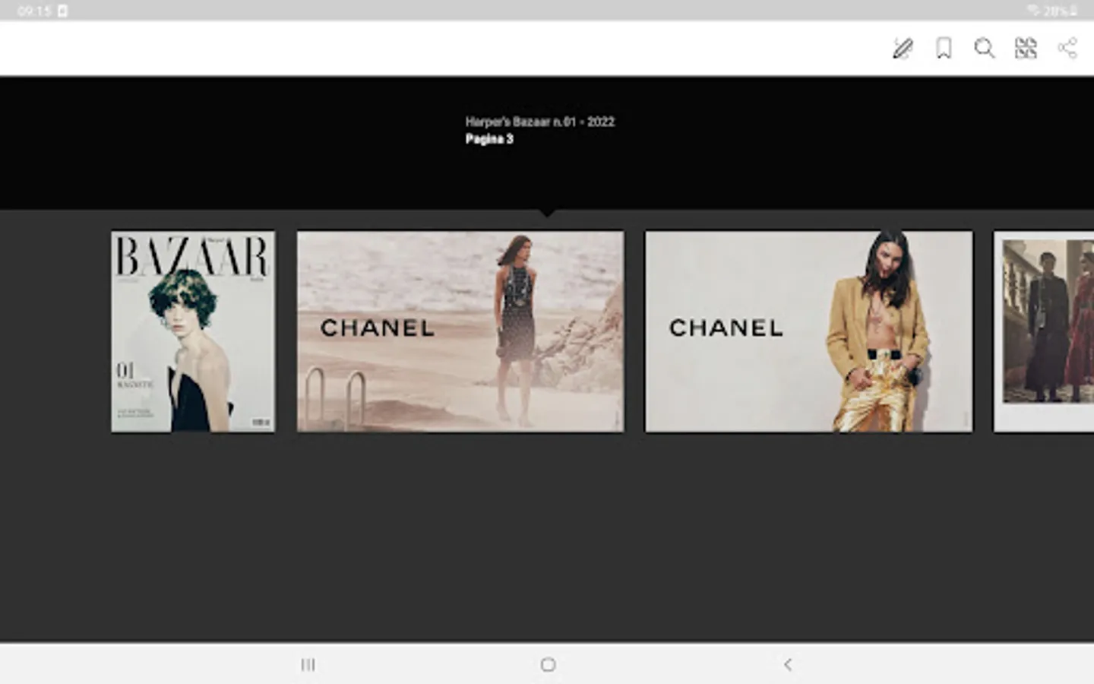Bookmark this page with the bookmark icon
1094x684 pixels.
(944, 49)
